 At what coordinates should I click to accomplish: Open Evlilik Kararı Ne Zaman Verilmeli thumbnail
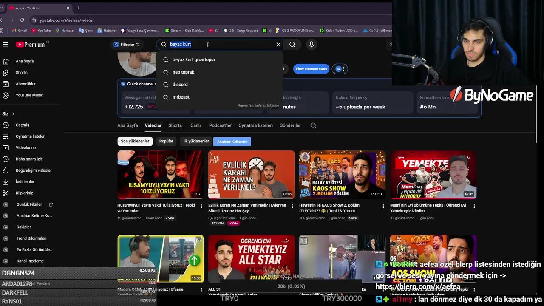pyautogui.click(x=251, y=175)
